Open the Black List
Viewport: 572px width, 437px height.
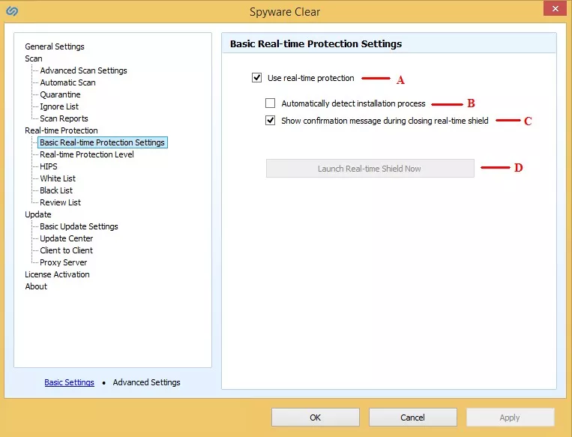[x=56, y=190]
